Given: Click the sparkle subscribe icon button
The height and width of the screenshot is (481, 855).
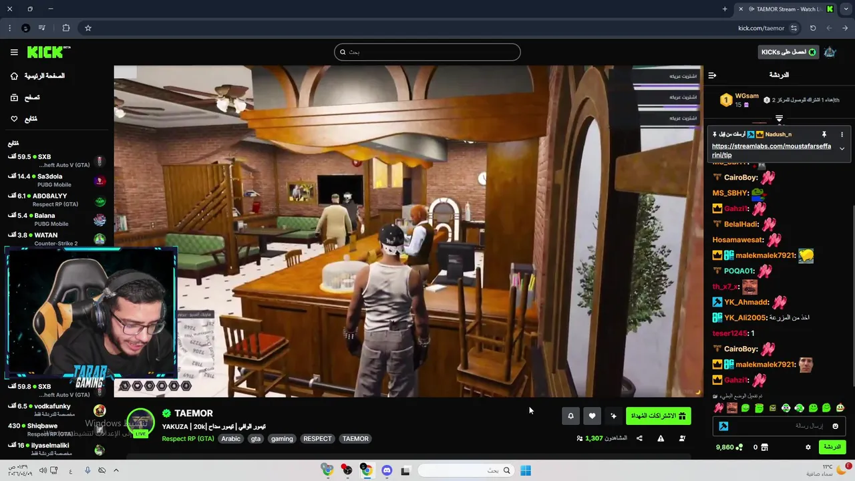Looking at the screenshot, I should 614,416.
